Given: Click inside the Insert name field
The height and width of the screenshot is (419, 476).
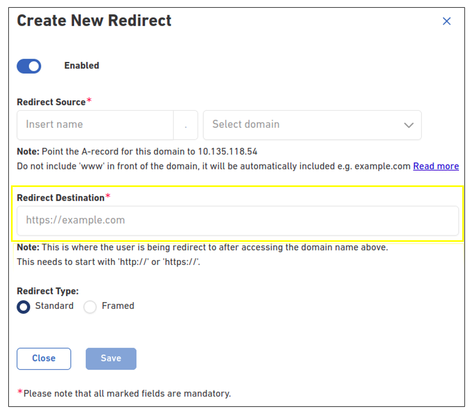Looking at the screenshot, I should tap(93, 125).
